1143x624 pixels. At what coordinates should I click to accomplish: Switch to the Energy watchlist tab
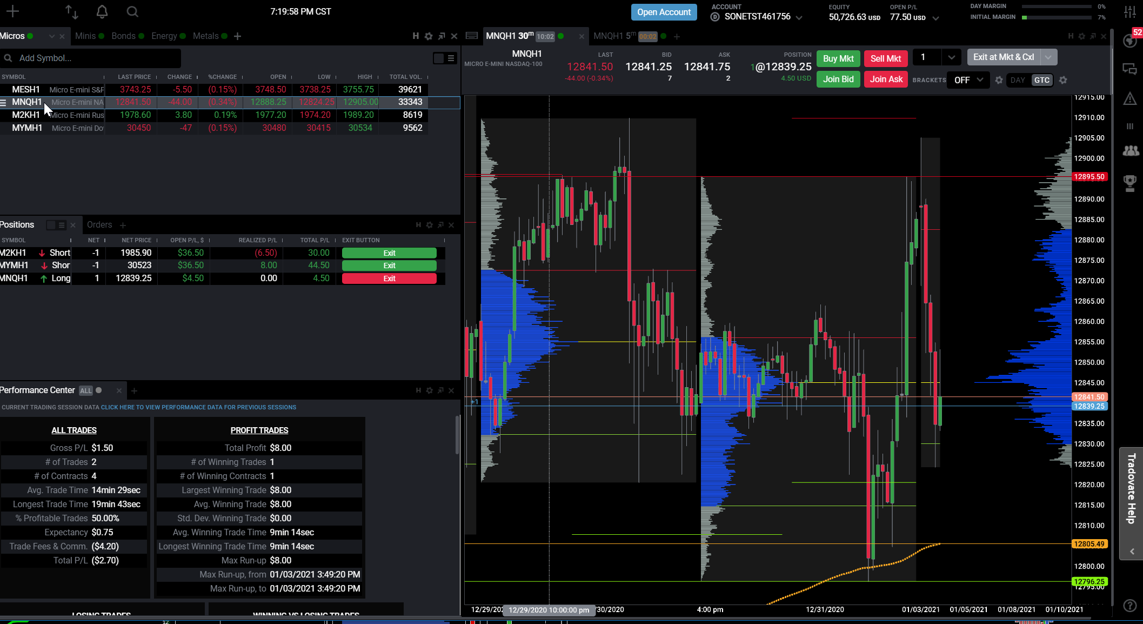pos(164,36)
